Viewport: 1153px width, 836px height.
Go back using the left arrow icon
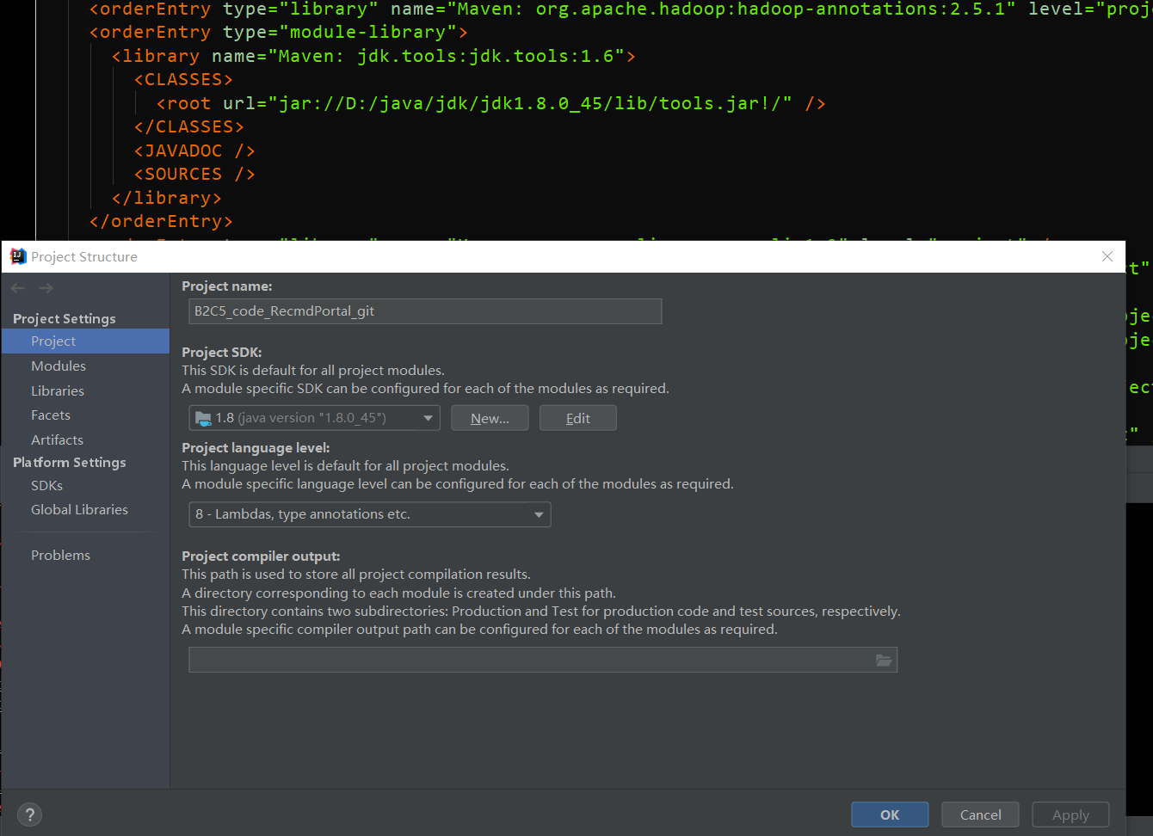pyautogui.click(x=18, y=288)
